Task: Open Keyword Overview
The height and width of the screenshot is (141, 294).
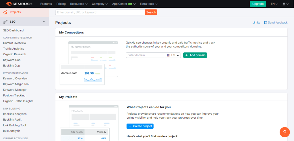Action: (16, 78)
